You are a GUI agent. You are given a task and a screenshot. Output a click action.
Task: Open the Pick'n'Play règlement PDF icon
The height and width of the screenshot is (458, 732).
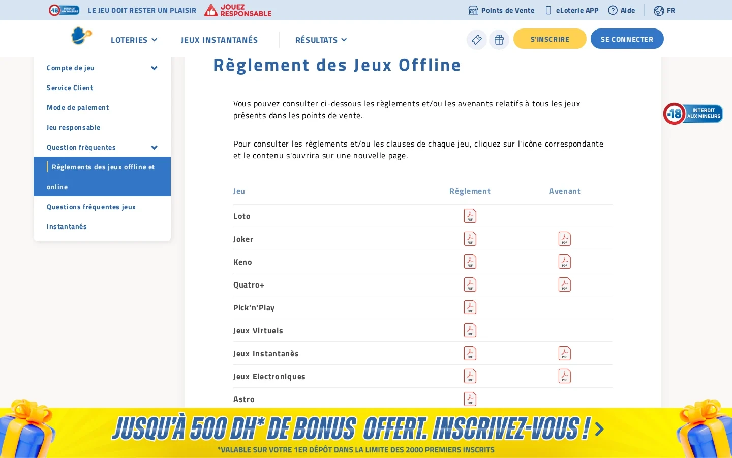pyautogui.click(x=470, y=307)
